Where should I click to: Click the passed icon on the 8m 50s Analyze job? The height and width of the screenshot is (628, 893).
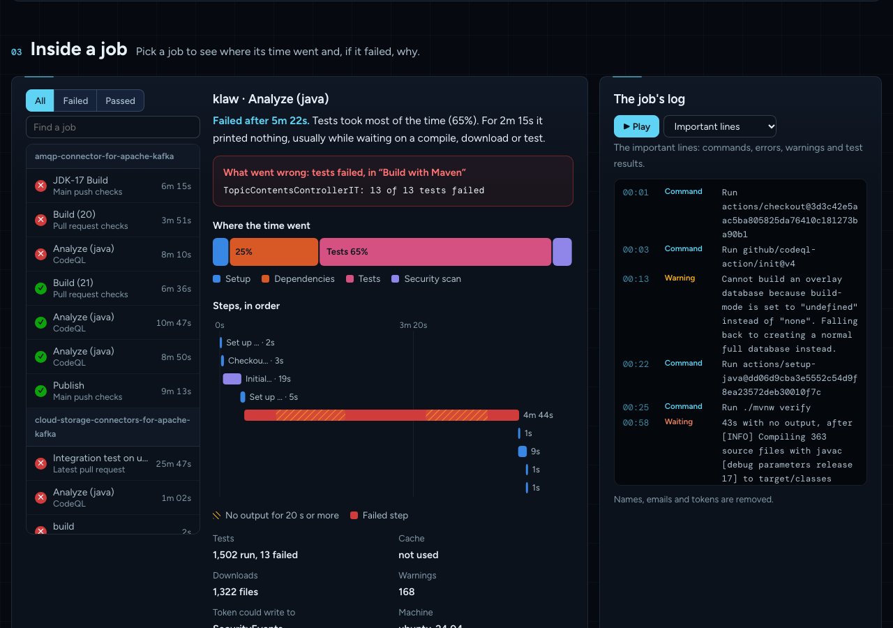point(40,357)
